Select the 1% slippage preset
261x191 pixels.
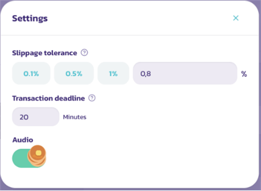coord(113,74)
